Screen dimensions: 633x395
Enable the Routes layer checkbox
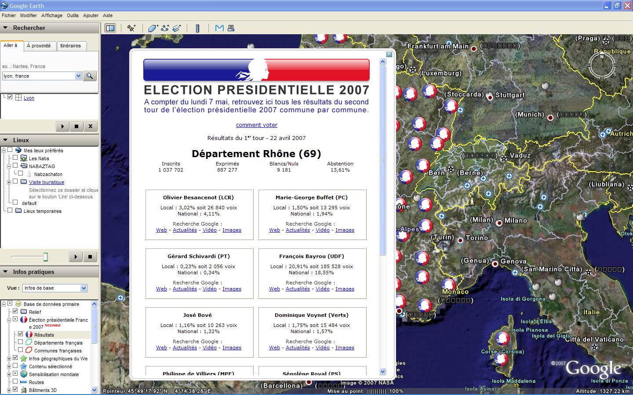15,382
